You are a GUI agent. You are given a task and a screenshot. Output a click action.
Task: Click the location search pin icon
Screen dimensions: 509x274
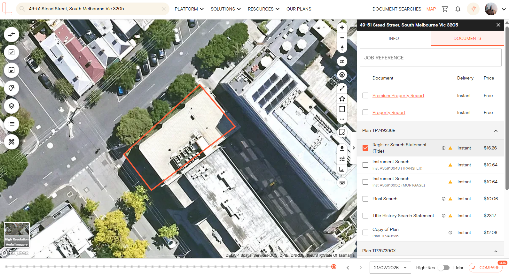(x=12, y=88)
